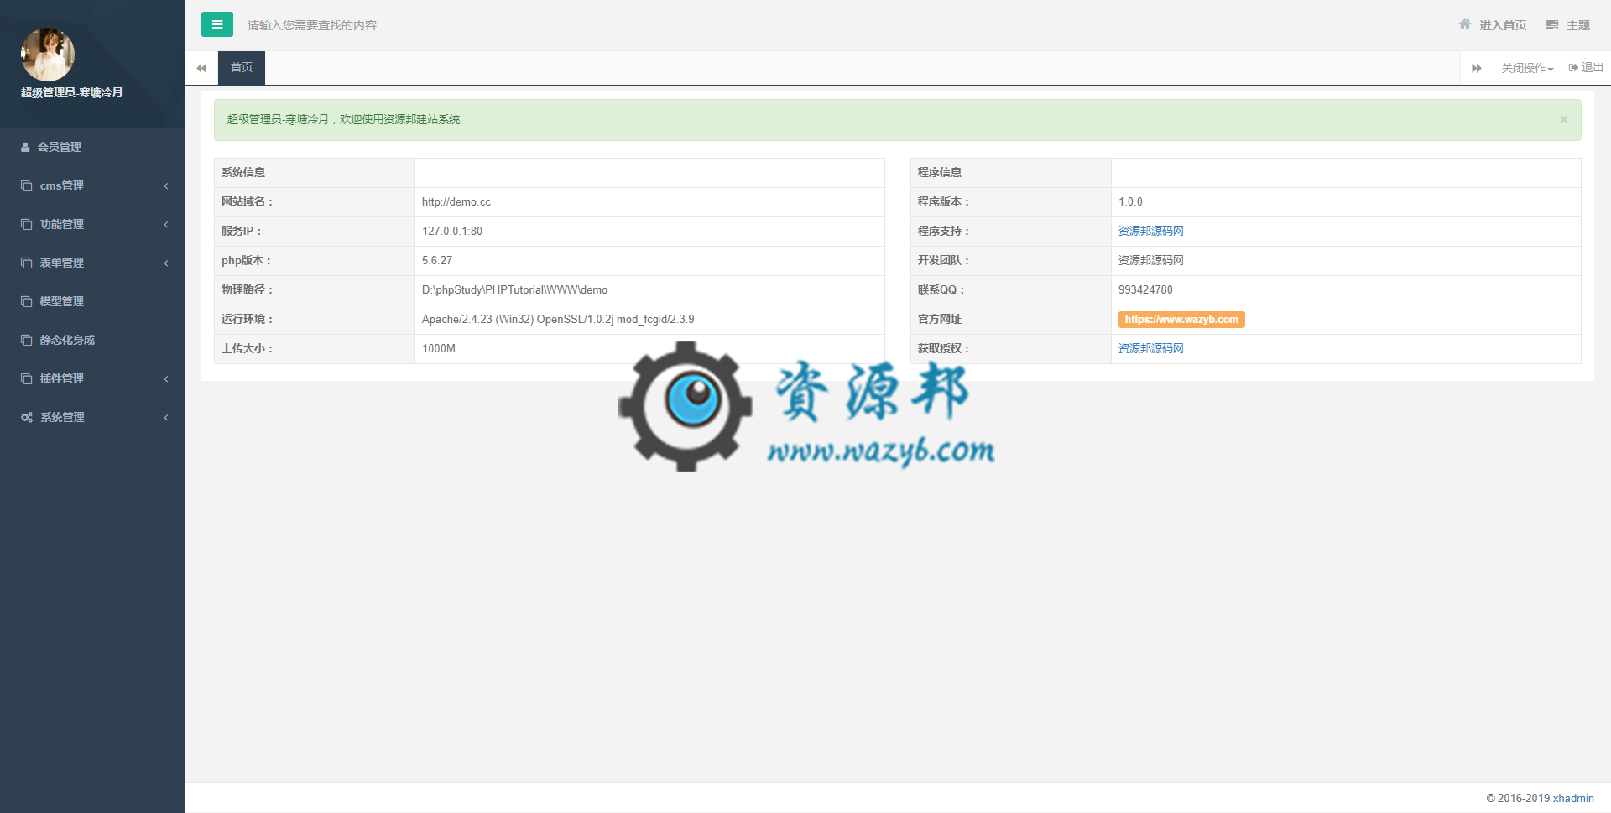Click the 系统信息 table header
1611x813 pixels.
click(x=243, y=172)
